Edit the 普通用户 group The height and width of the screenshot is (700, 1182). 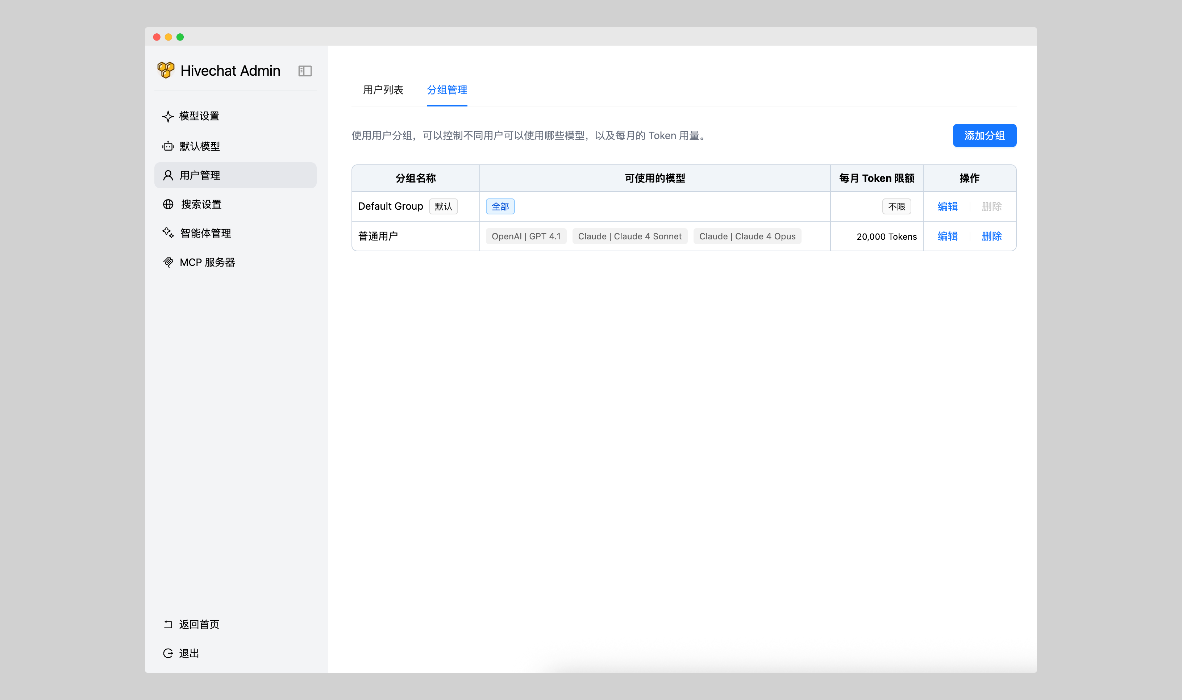coord(948,236)
